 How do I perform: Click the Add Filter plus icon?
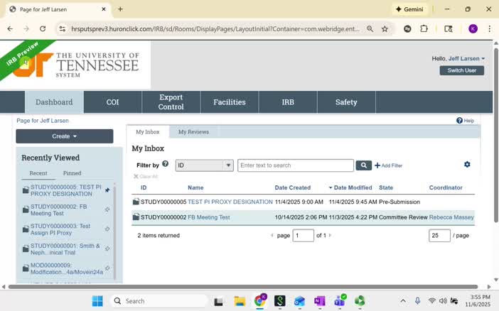377,165
